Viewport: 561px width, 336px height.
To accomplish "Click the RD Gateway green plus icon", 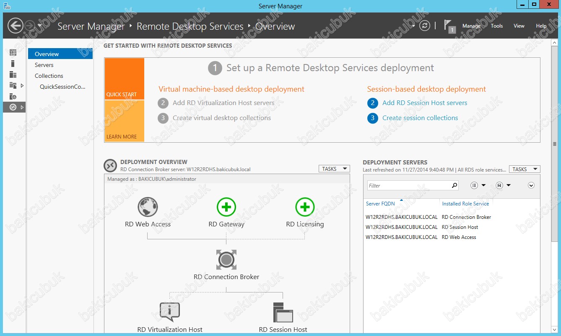I will pos(226,207).
